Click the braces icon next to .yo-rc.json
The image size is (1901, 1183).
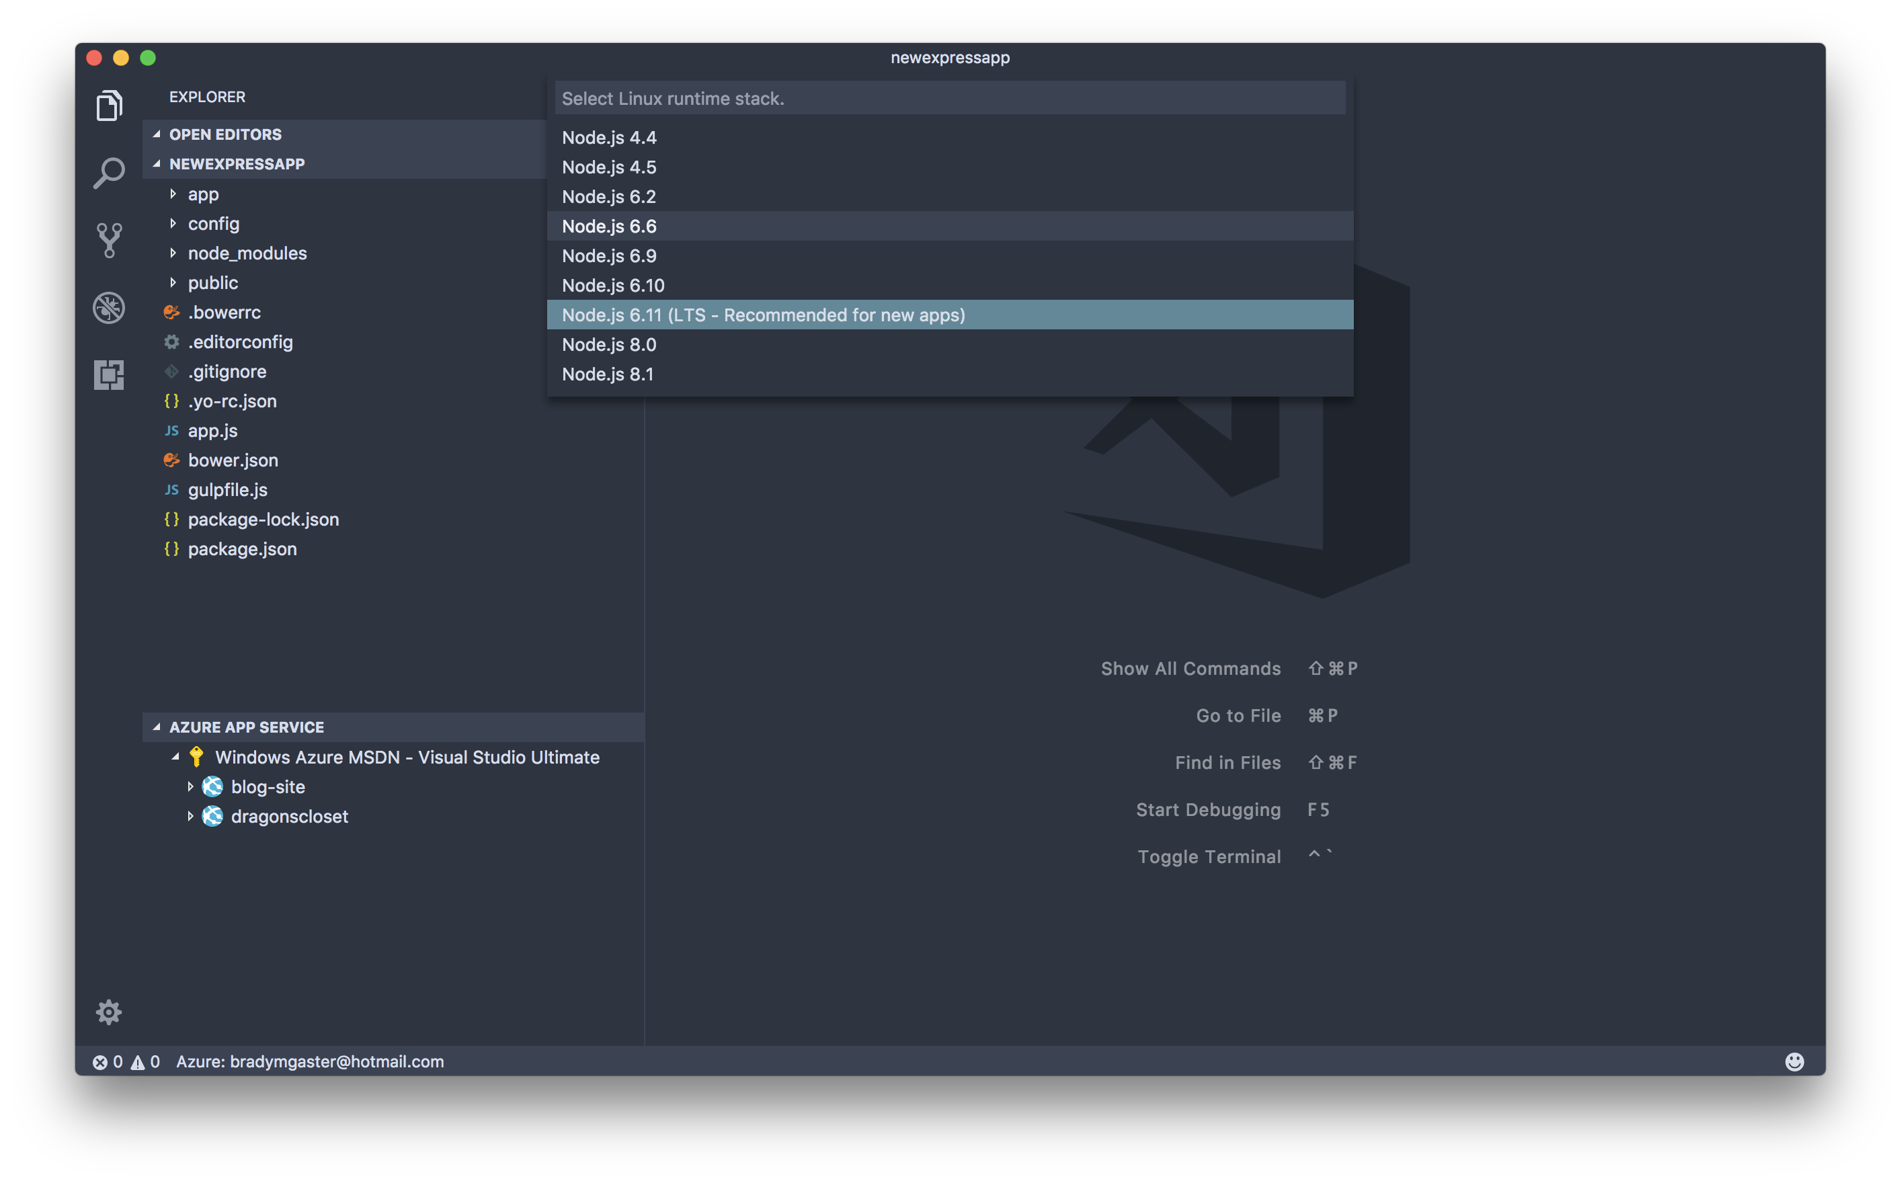[x=171, y=401]
